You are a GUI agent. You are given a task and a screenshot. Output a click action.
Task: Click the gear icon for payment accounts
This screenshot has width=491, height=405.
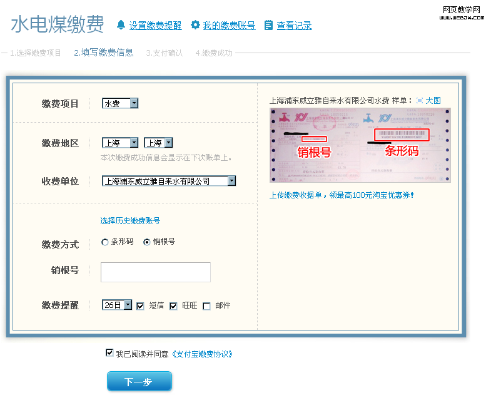(195, 25)
